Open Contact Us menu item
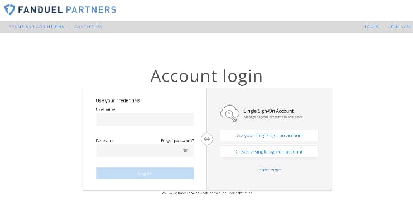 pyautogui.click(x=88, y=27)
